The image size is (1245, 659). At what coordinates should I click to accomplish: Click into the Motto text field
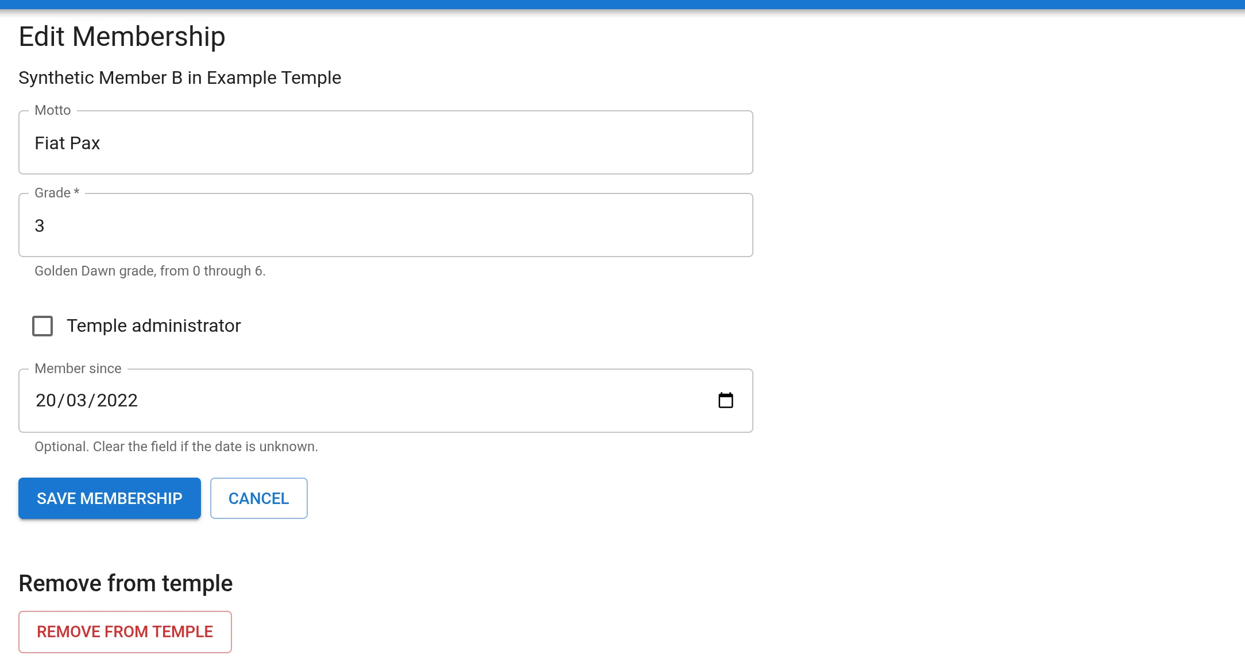tap(386, 142)
